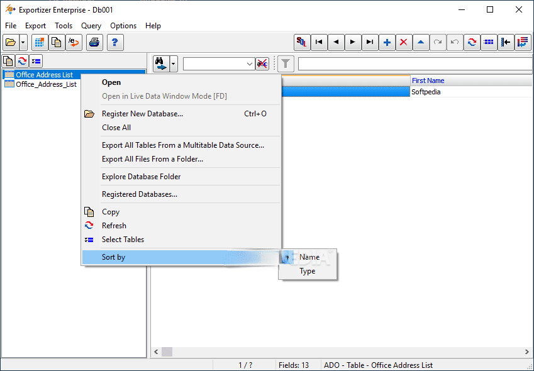
Task: Click the grayed redo arrow icon
Action: (x=438, y=43)
